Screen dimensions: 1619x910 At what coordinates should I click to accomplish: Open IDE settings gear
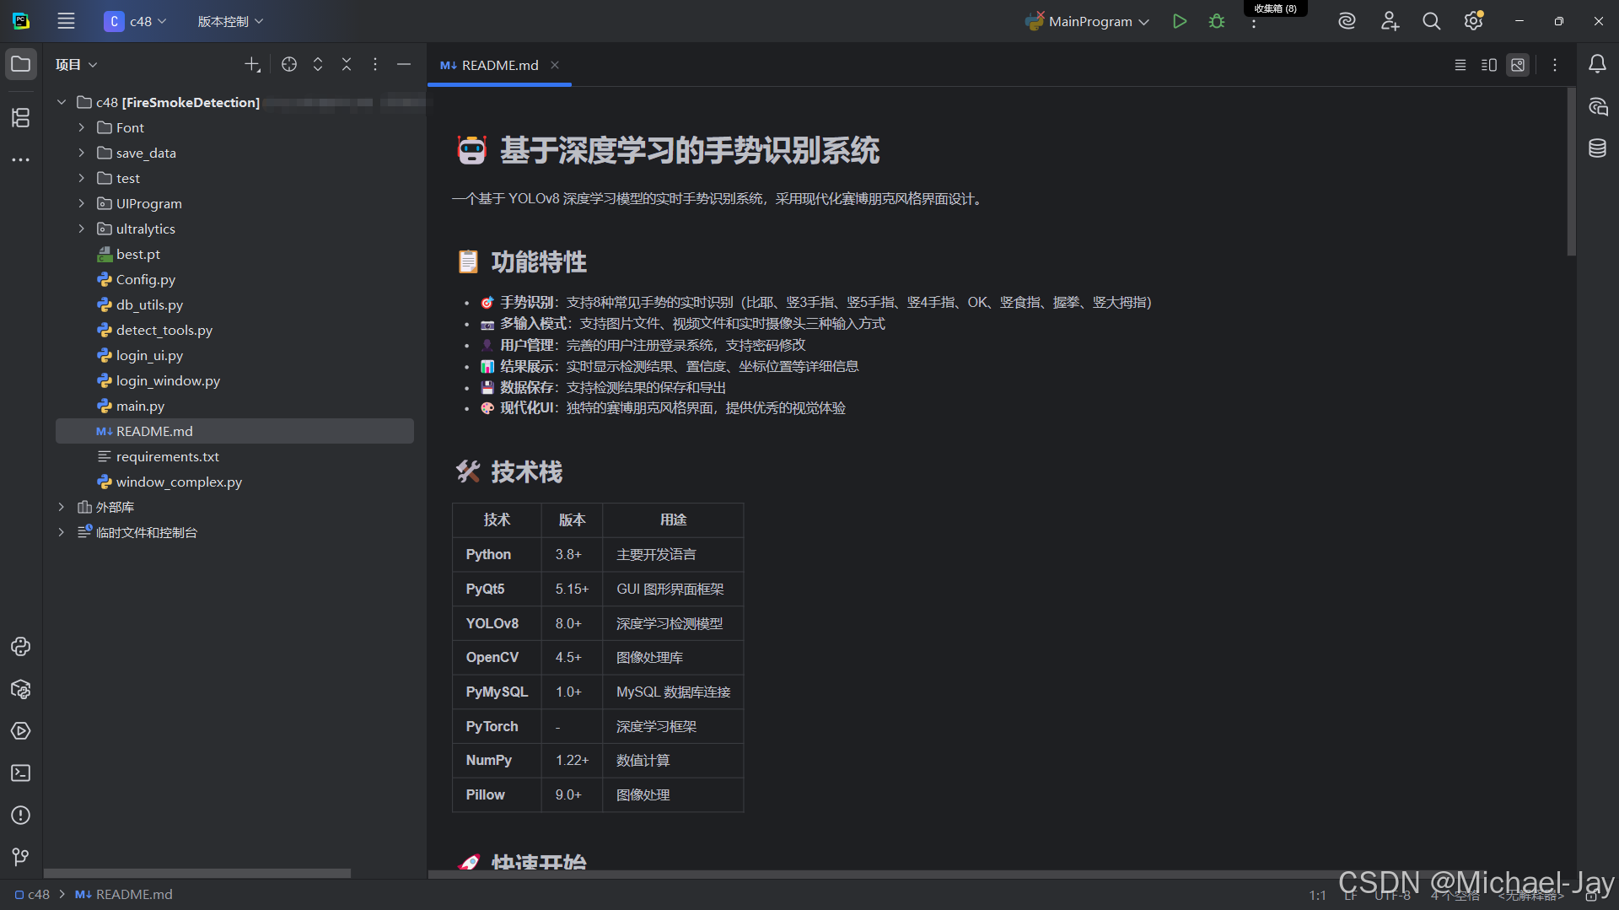[x=1473, y=21]
